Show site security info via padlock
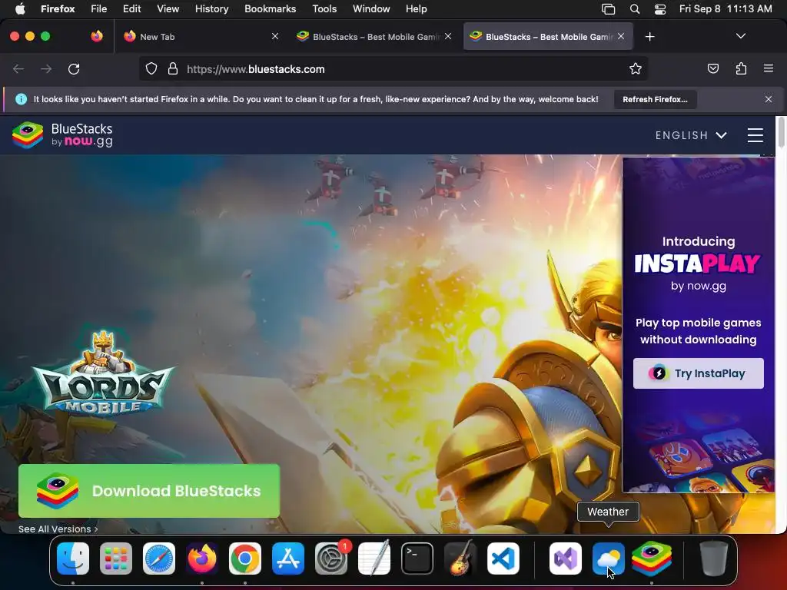This screenshot has width=787, height=590. tap(173, 68)
